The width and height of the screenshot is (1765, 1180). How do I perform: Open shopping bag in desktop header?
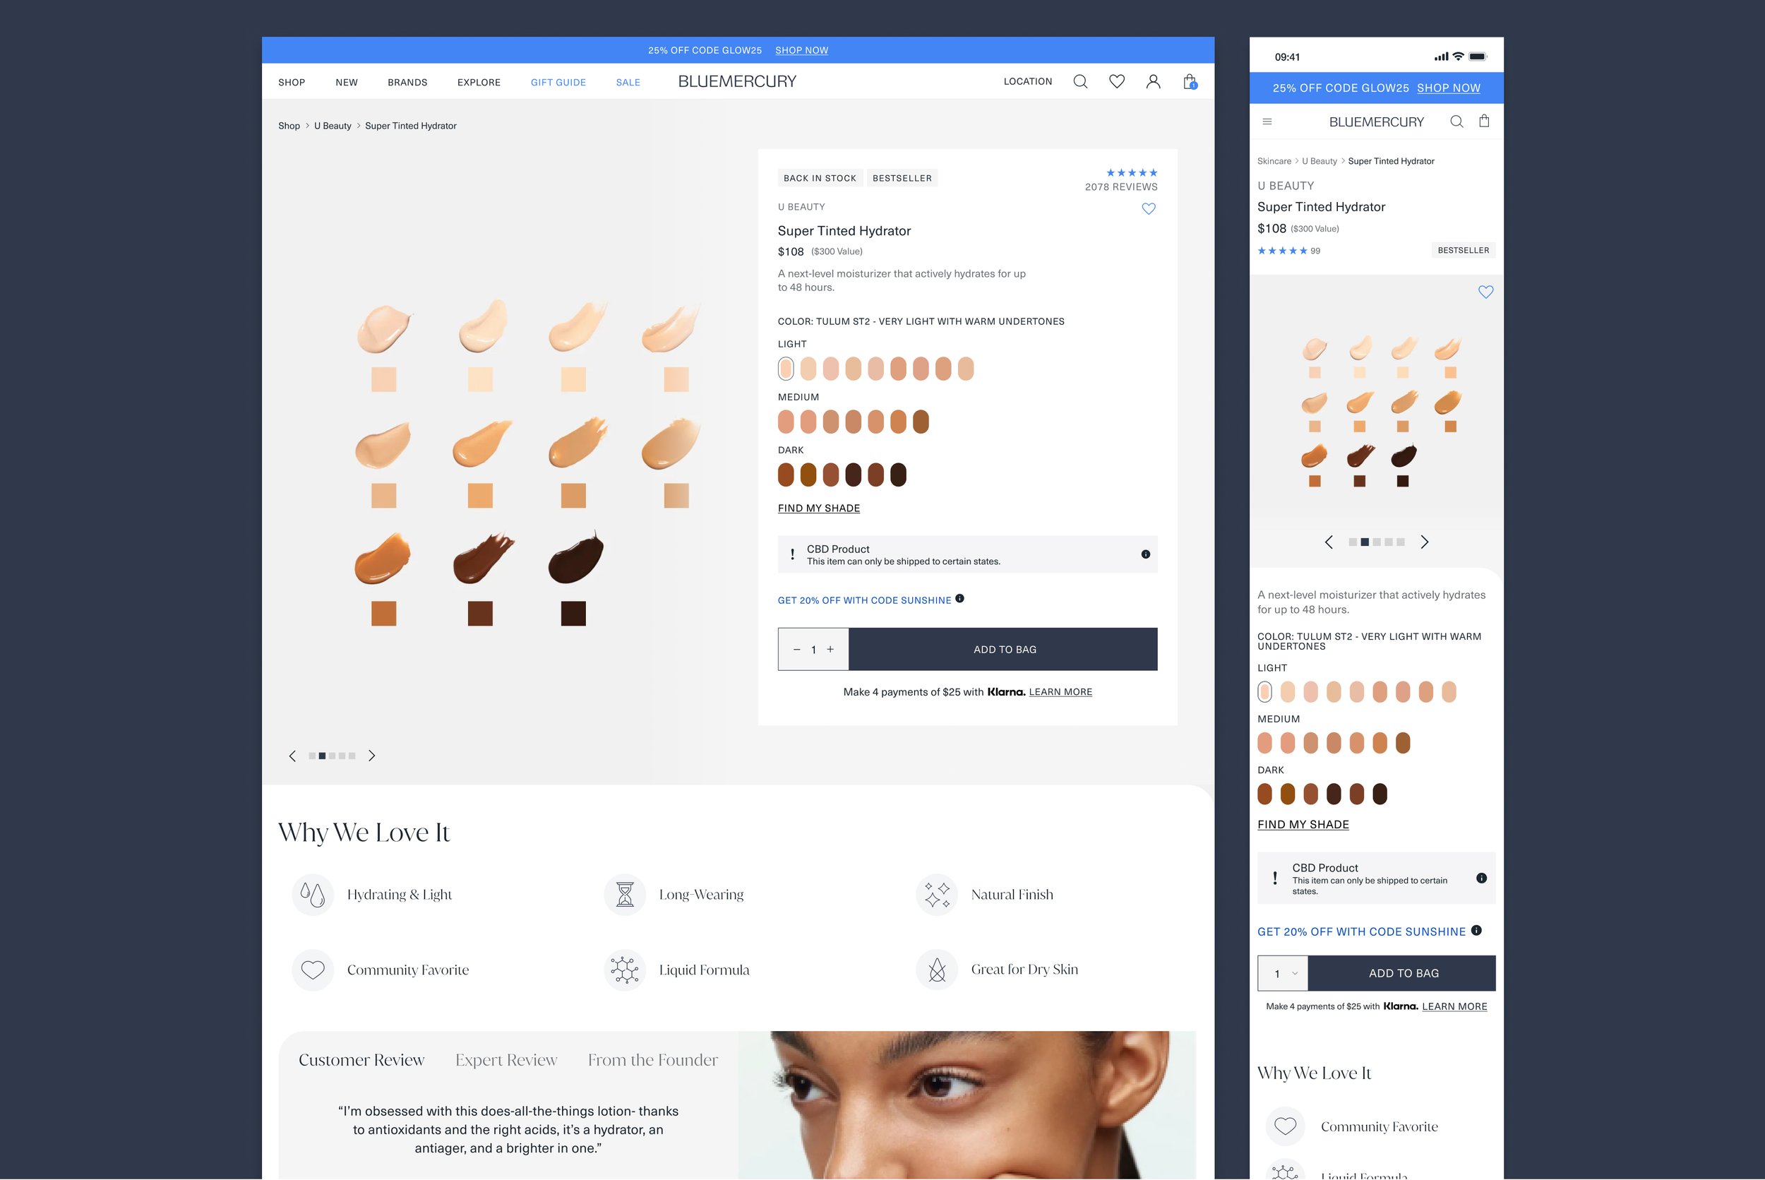1190,81
